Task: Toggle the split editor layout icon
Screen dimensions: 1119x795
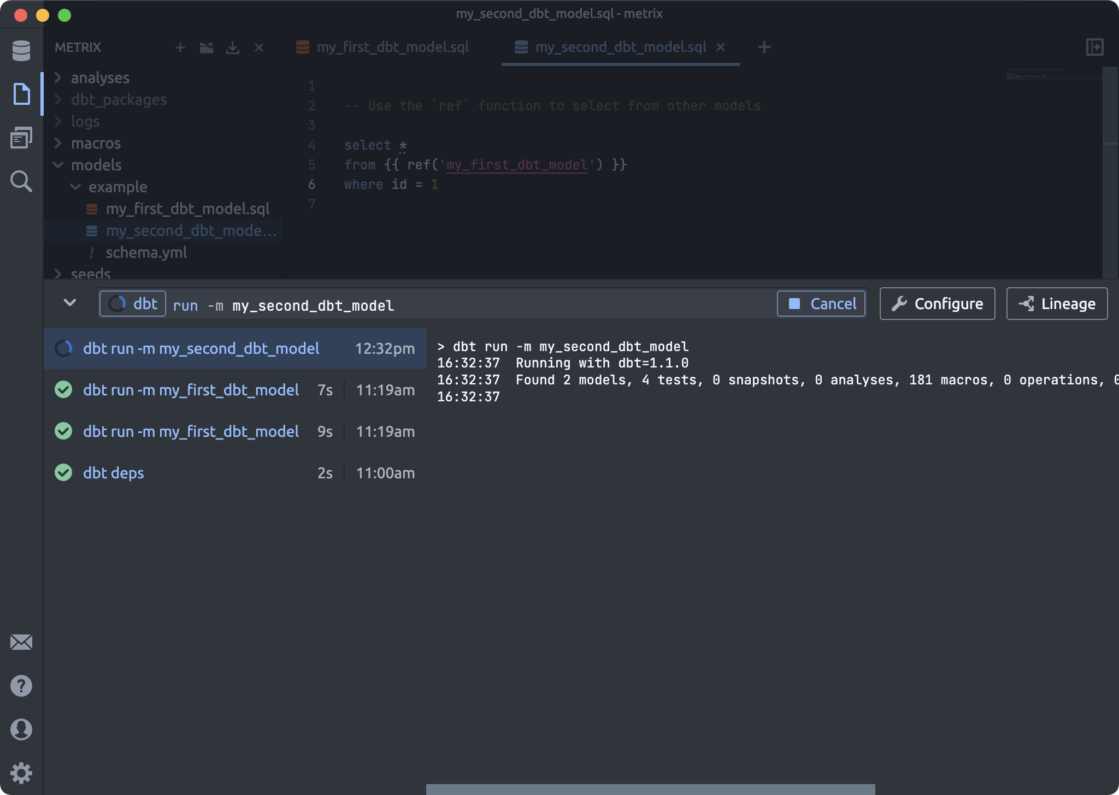Action: 1095,47
